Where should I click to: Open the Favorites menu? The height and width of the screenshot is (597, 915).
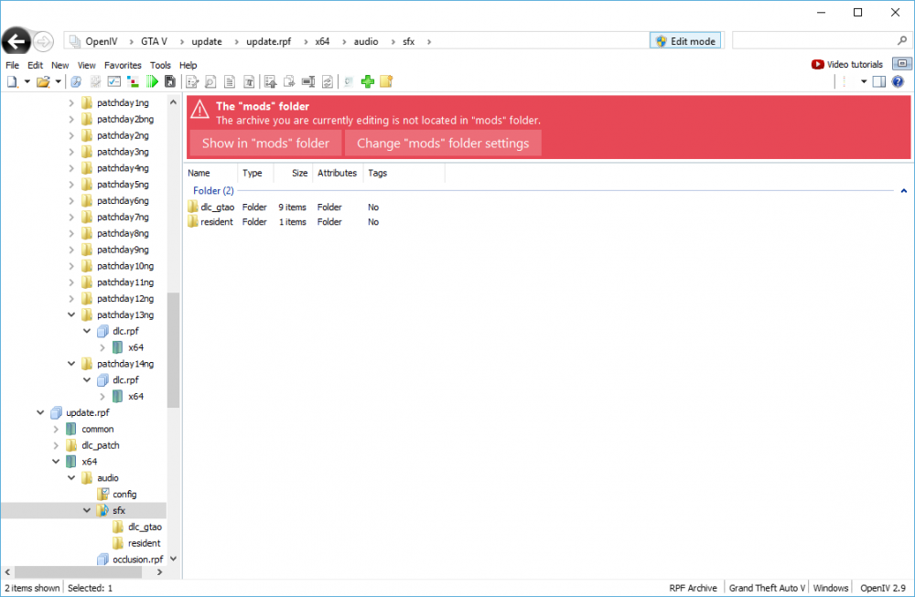point(123,65)
